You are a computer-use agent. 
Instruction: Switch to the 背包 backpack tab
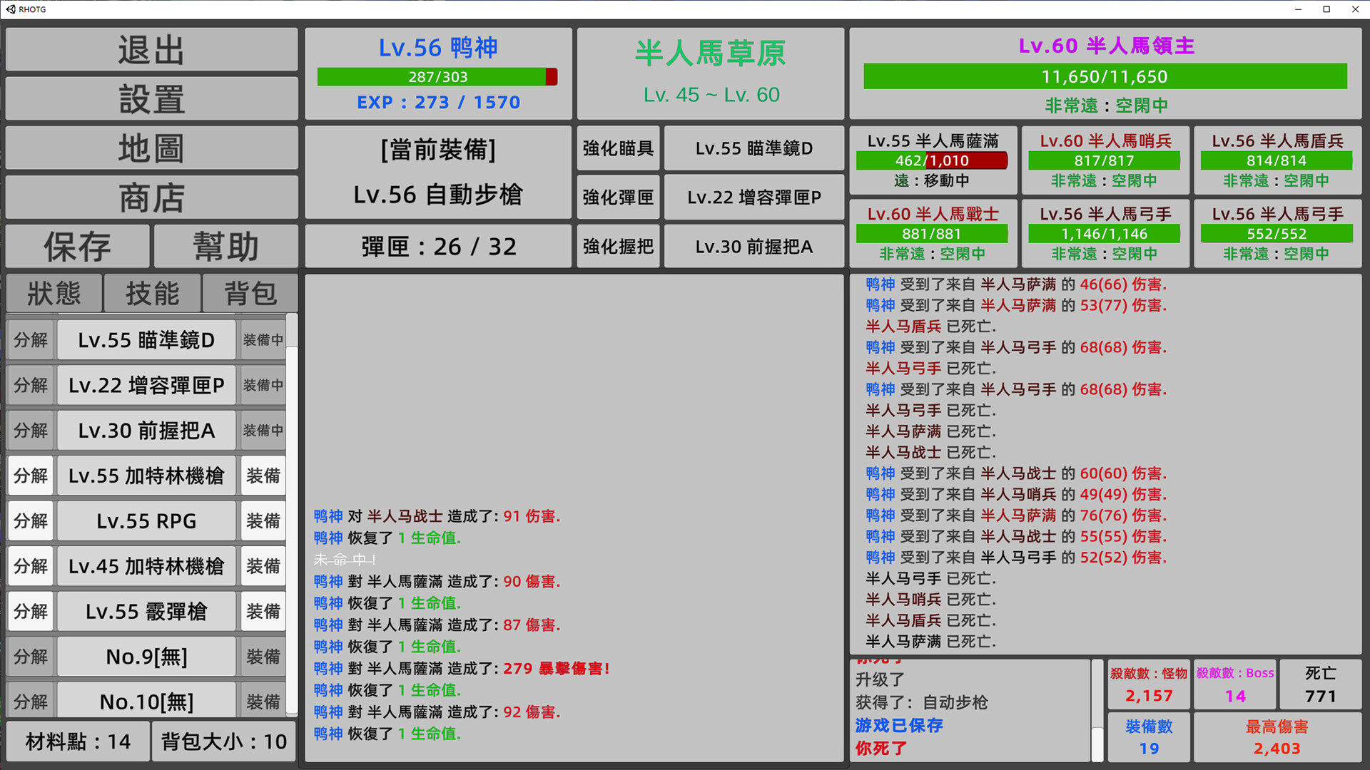click(x=250, y=293)
